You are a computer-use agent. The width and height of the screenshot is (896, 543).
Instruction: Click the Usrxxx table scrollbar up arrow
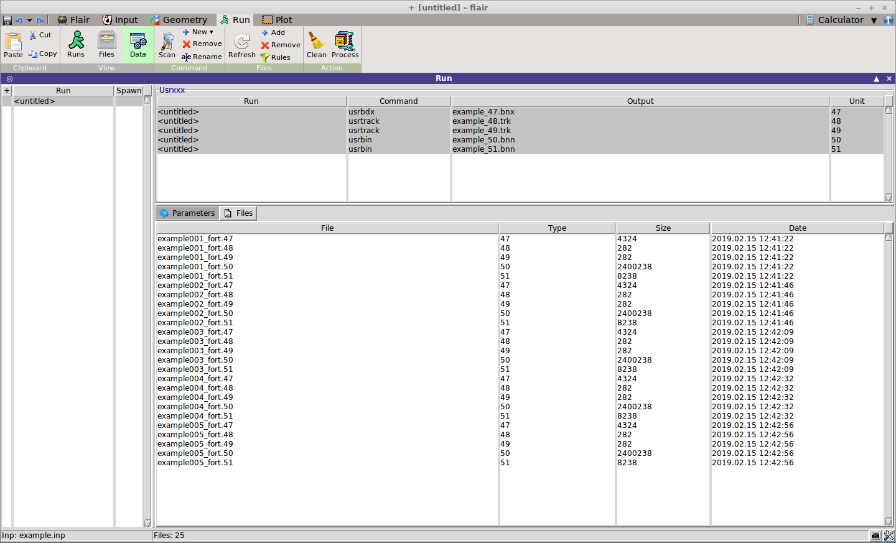coord(889,111)
